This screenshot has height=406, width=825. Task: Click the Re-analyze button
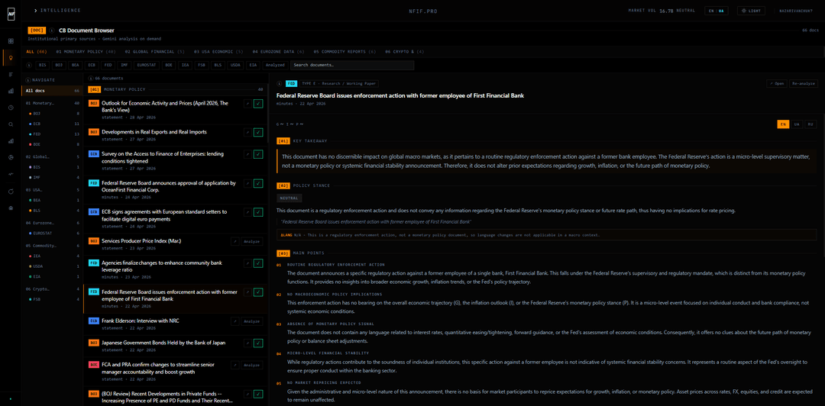click(804, 83)
